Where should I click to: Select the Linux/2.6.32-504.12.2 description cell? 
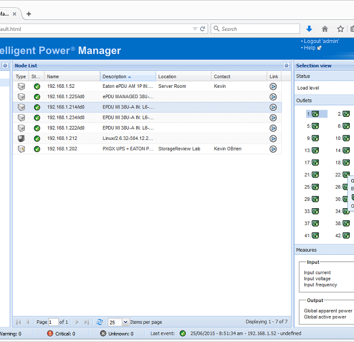[128, 139]
